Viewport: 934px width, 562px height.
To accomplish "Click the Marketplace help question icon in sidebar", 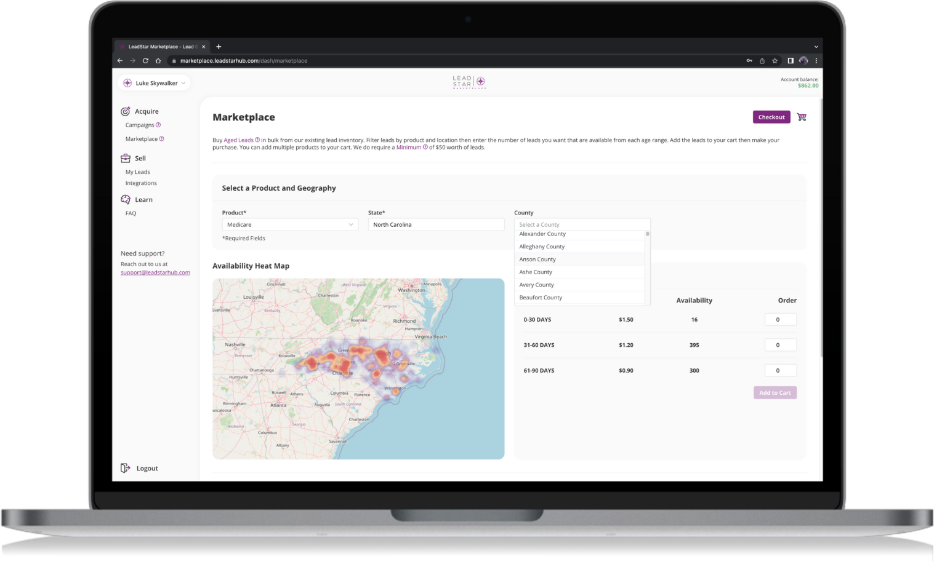I will 162,139.
